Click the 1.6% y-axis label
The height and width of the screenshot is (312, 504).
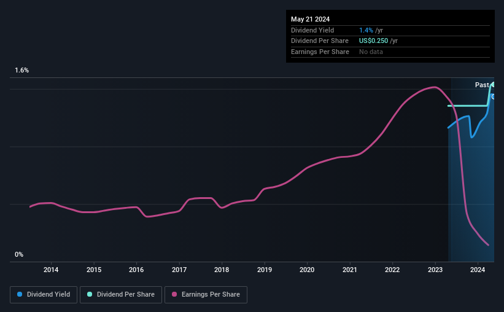point(22,71)
